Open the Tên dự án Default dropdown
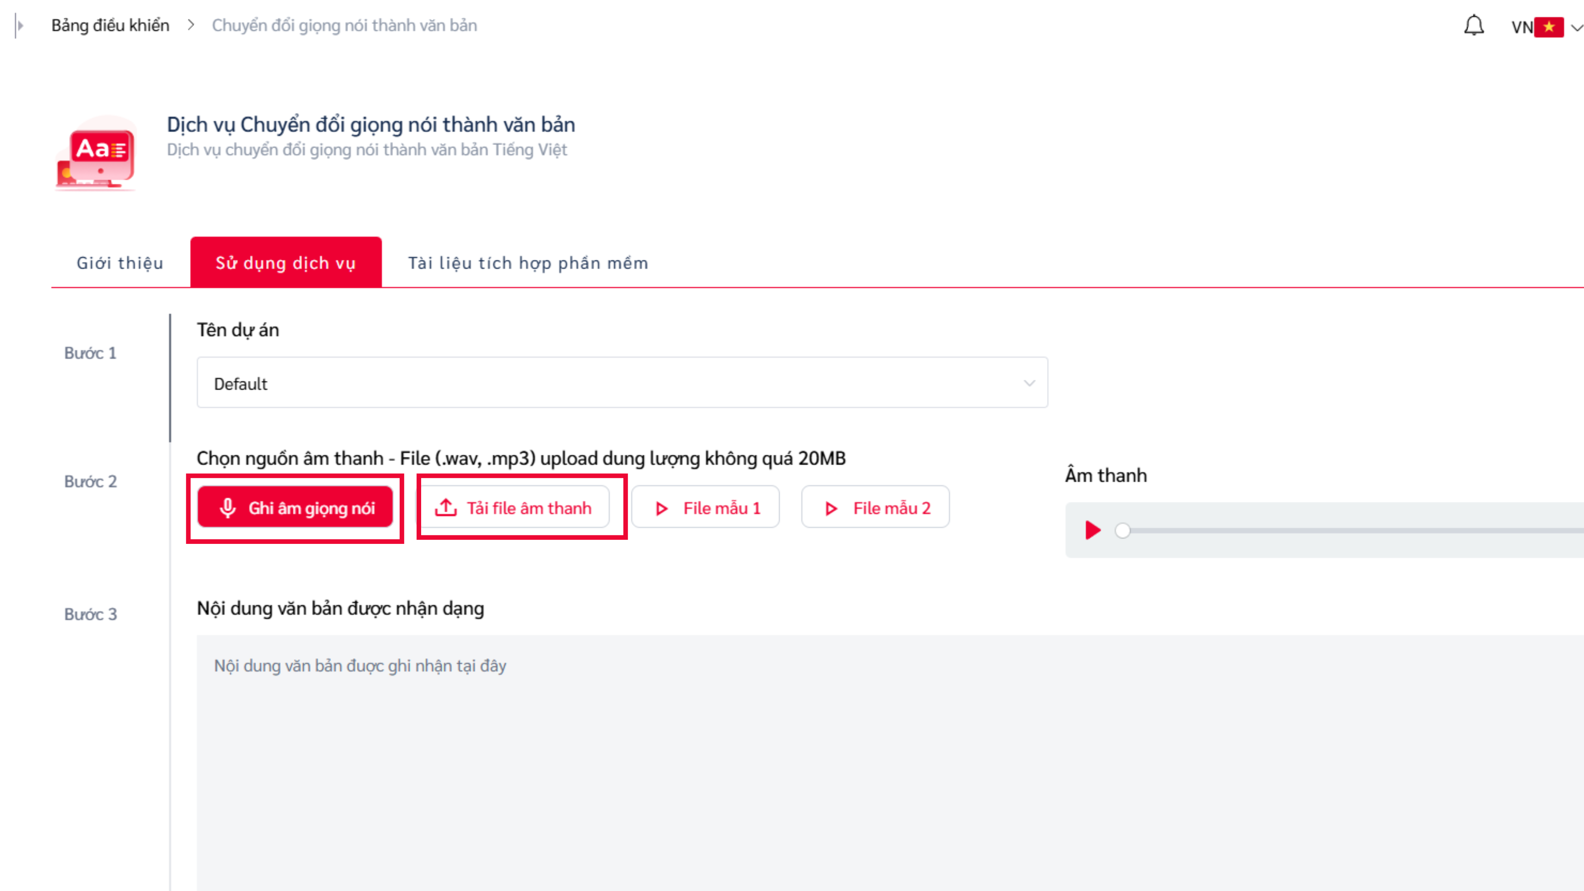1584x891 pixels. click(622, 383)
